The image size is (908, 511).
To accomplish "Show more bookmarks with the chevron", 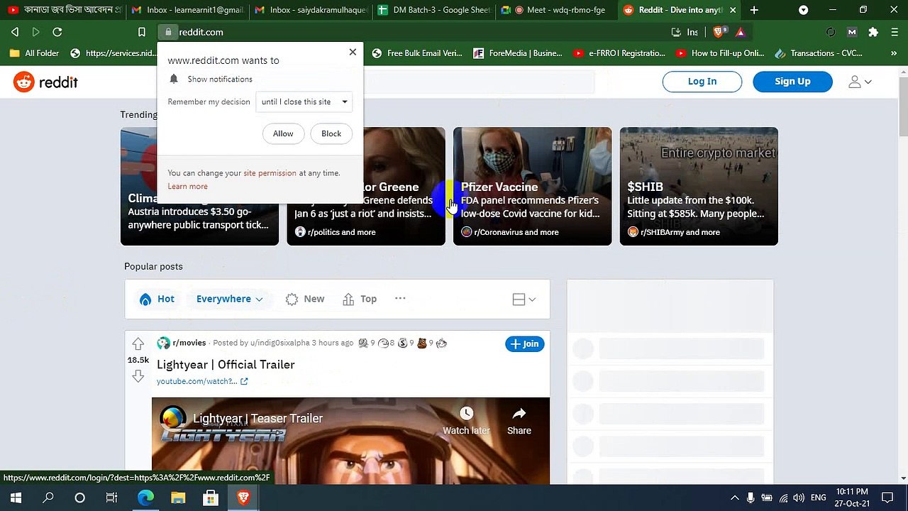I will pyautogui.click(x=893, y=53).
